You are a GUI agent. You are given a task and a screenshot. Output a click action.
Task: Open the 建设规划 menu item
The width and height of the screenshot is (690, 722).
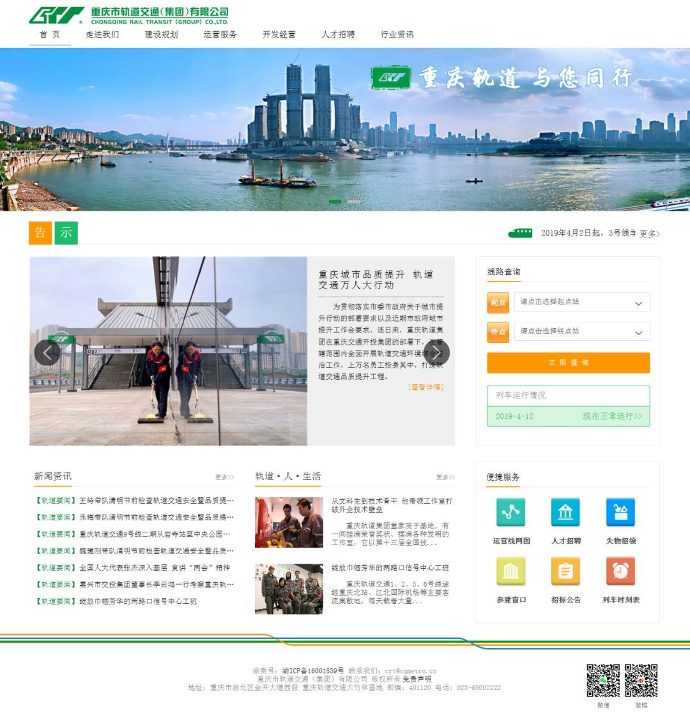click(x=161, y=34)
